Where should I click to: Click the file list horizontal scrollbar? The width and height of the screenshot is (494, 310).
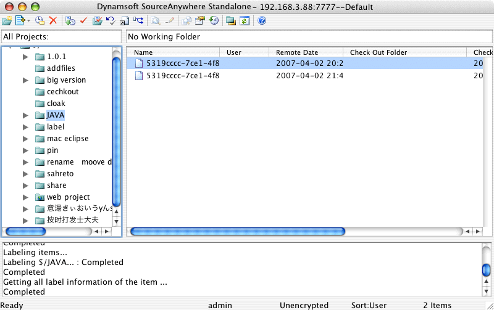pos(295,232)
